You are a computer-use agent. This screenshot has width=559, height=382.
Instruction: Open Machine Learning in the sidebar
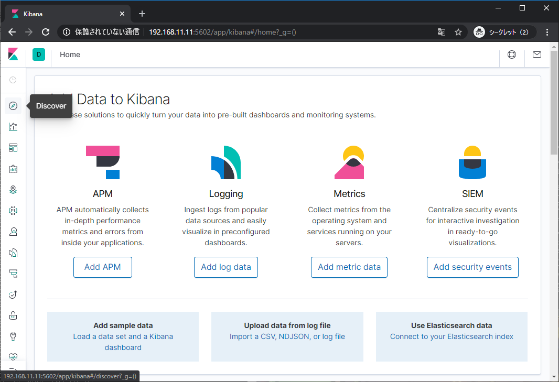pos(13,210)
